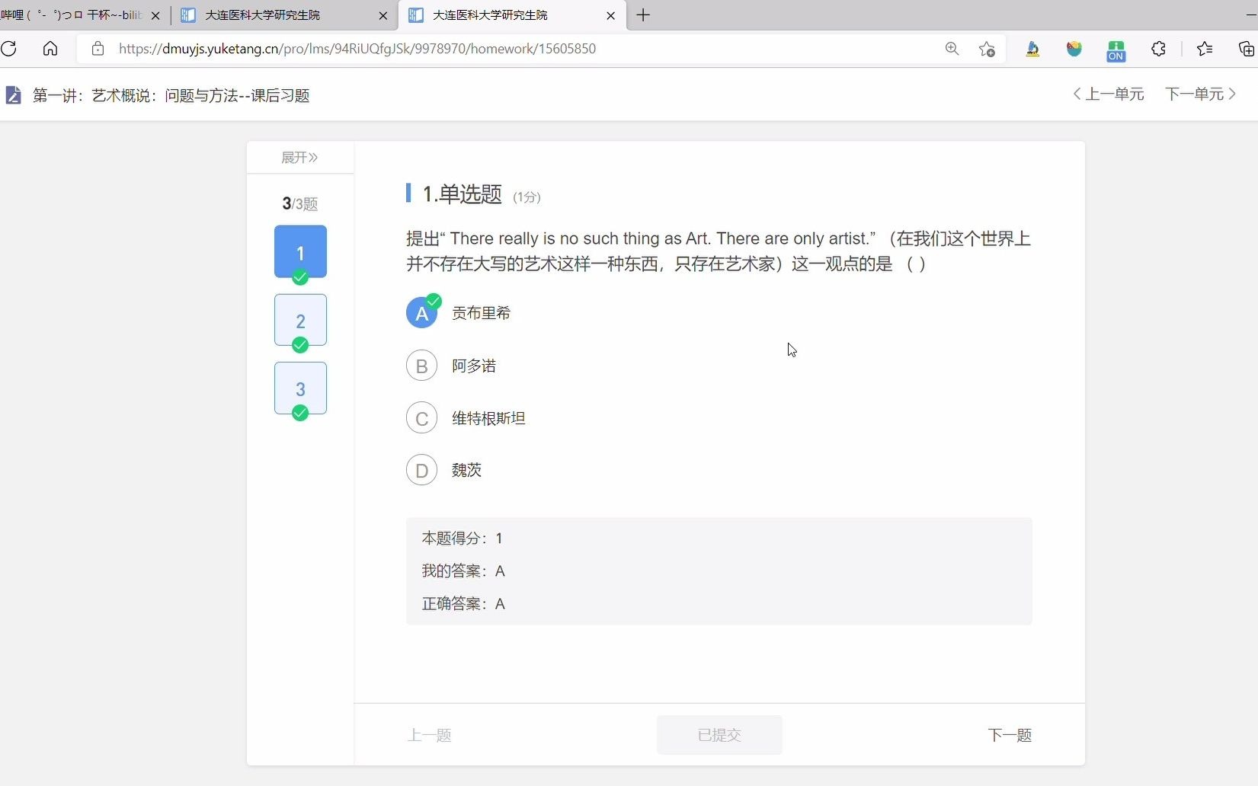Select option B 阿多诺
This screenshot has width=1258, height=786.
tap(451, 366)
